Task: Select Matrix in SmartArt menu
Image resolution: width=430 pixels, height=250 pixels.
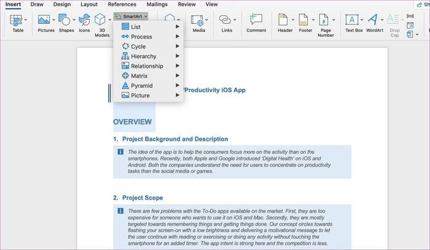Action: pos(149,76)
